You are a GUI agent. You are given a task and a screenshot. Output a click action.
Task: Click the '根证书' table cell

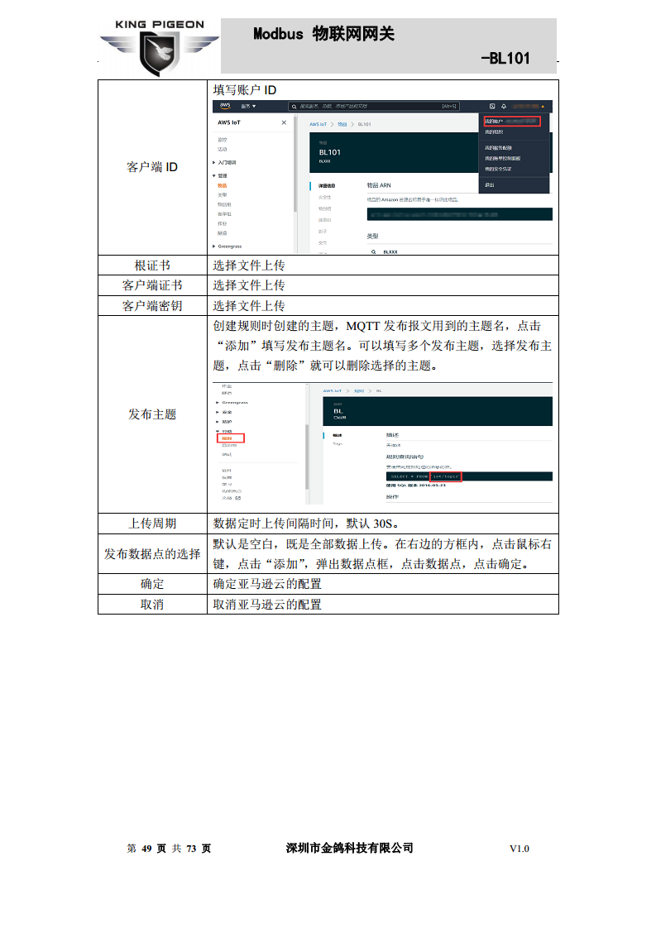click(x=152, y=265)
